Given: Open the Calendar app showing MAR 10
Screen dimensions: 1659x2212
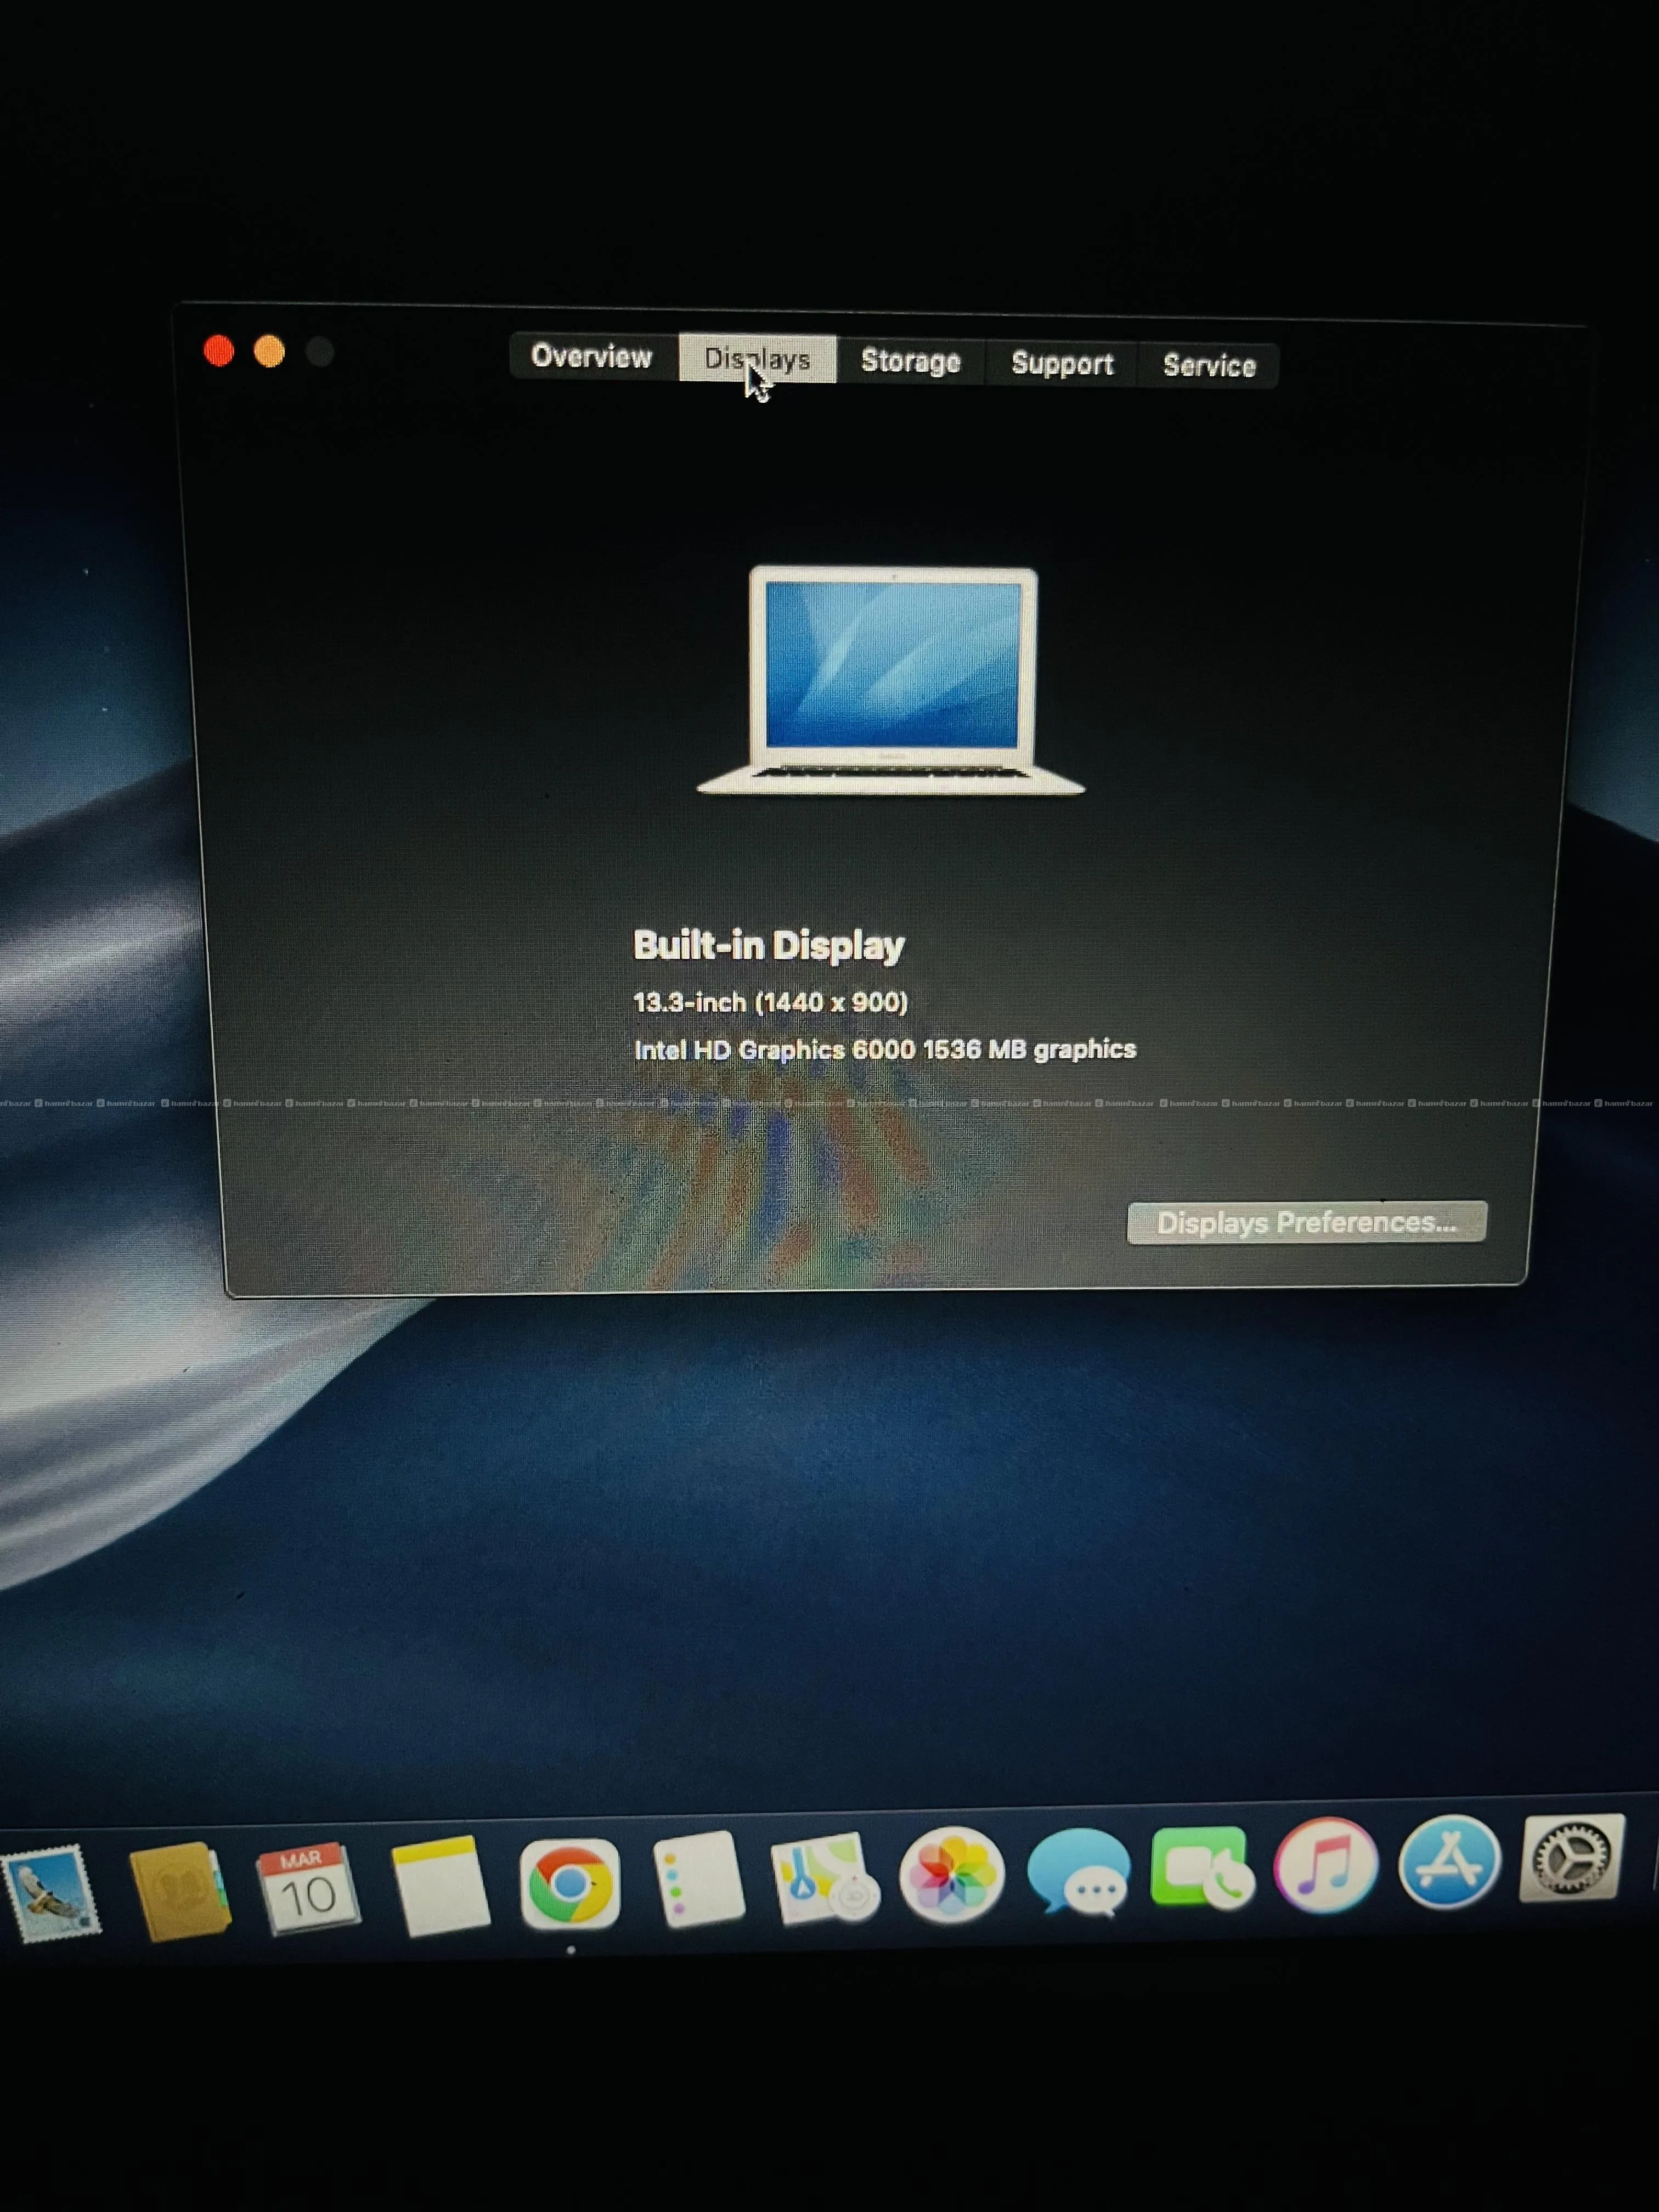Looking at the screenshot, I should point(307,1887).
